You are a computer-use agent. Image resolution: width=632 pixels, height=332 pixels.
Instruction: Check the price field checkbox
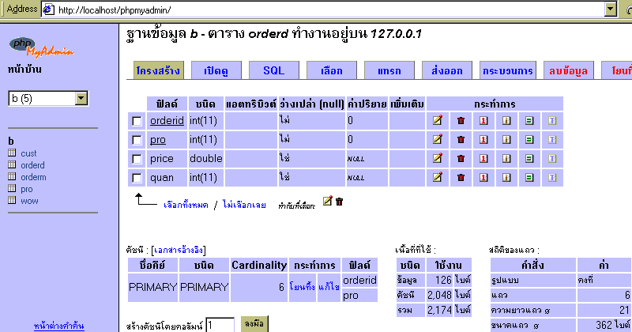pos(137,159)
